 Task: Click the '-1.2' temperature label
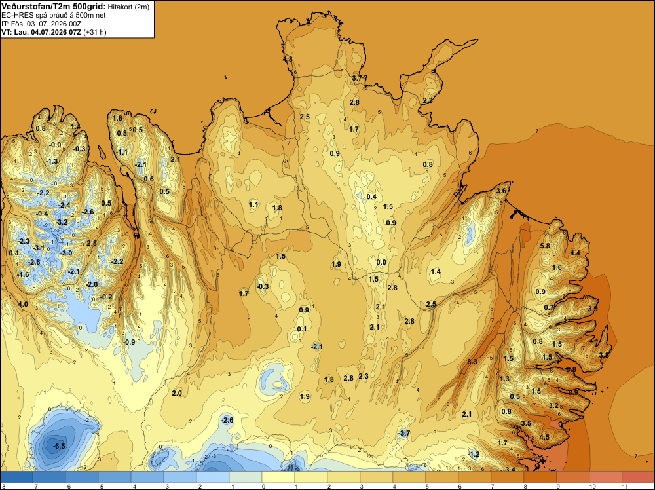point(474,454)
